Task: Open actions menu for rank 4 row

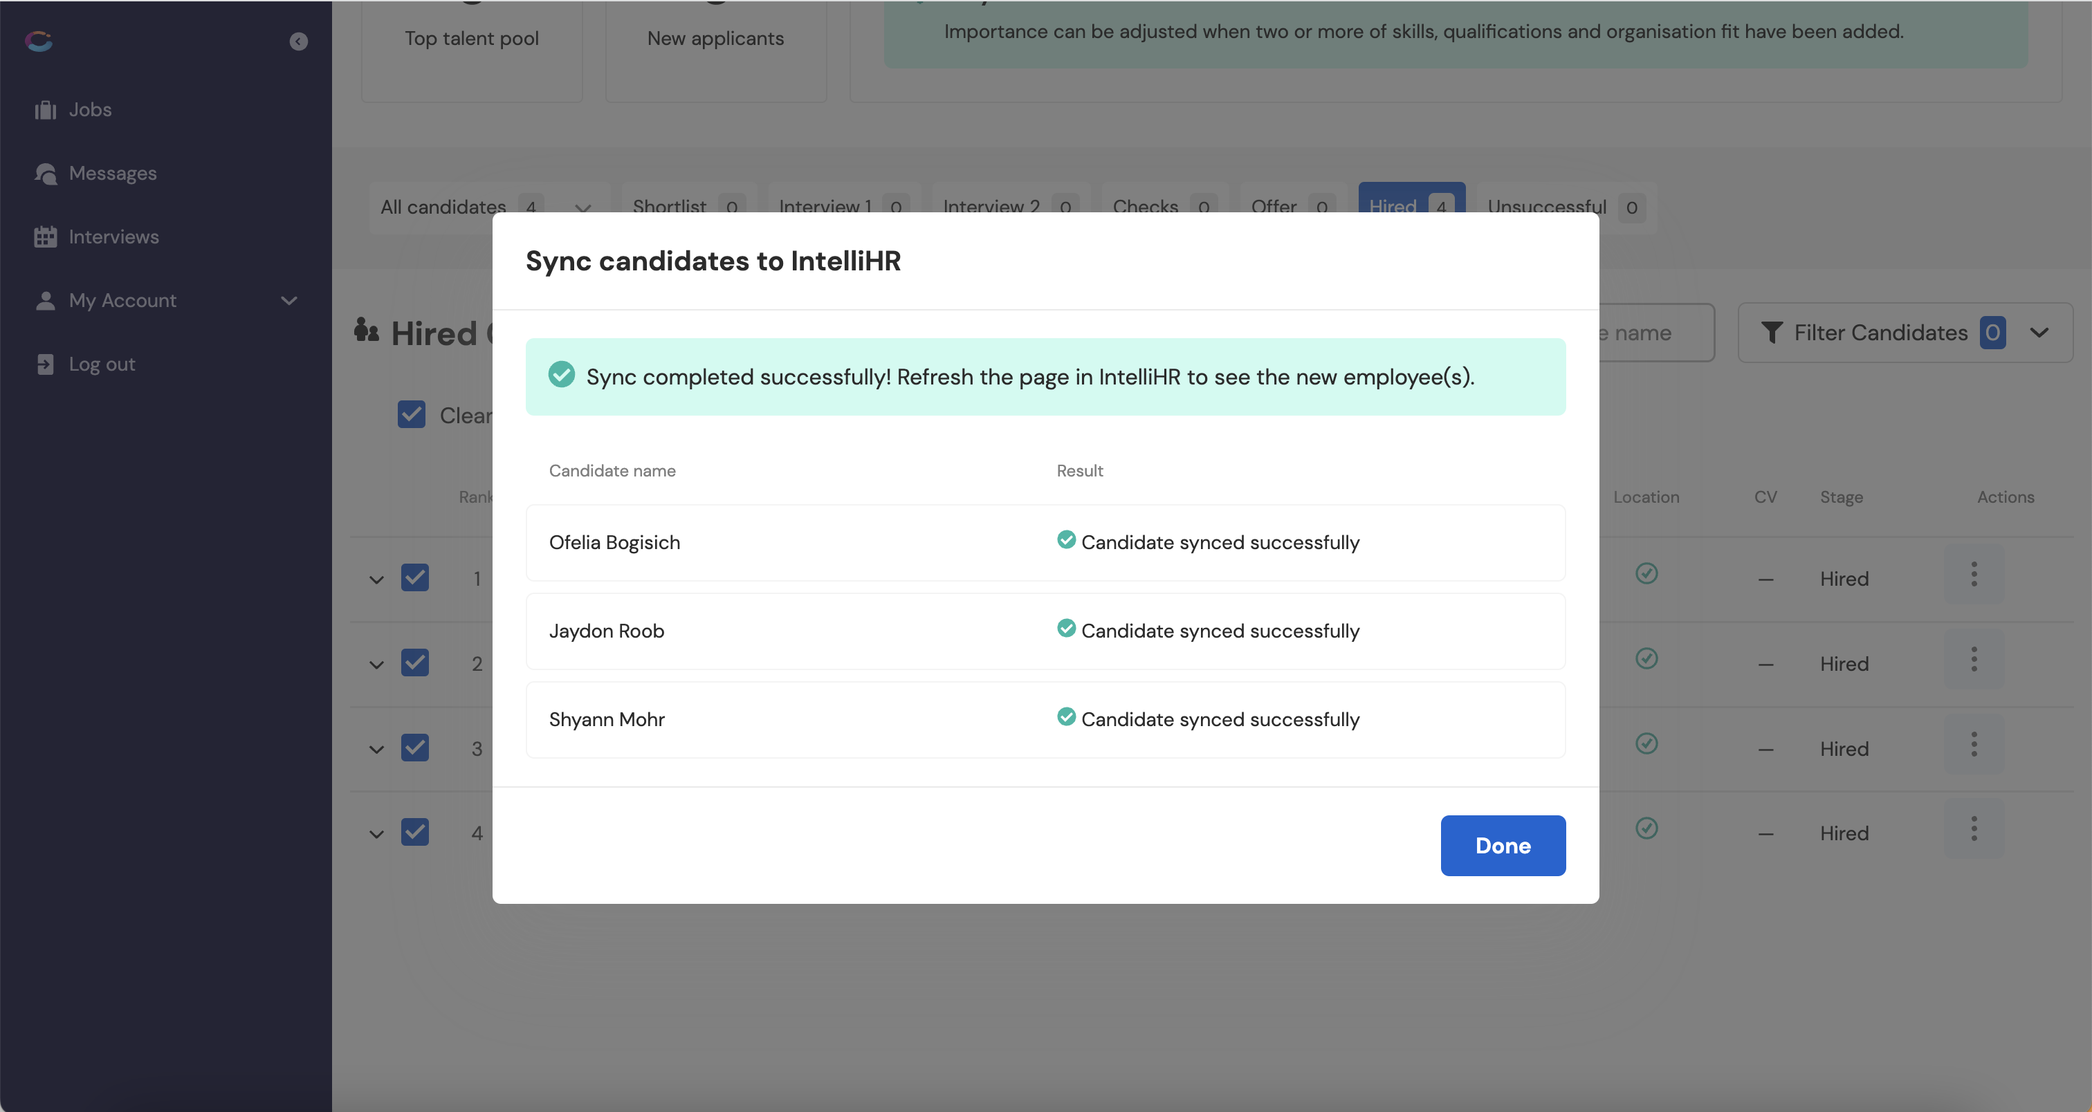Action: (1974, 828)
